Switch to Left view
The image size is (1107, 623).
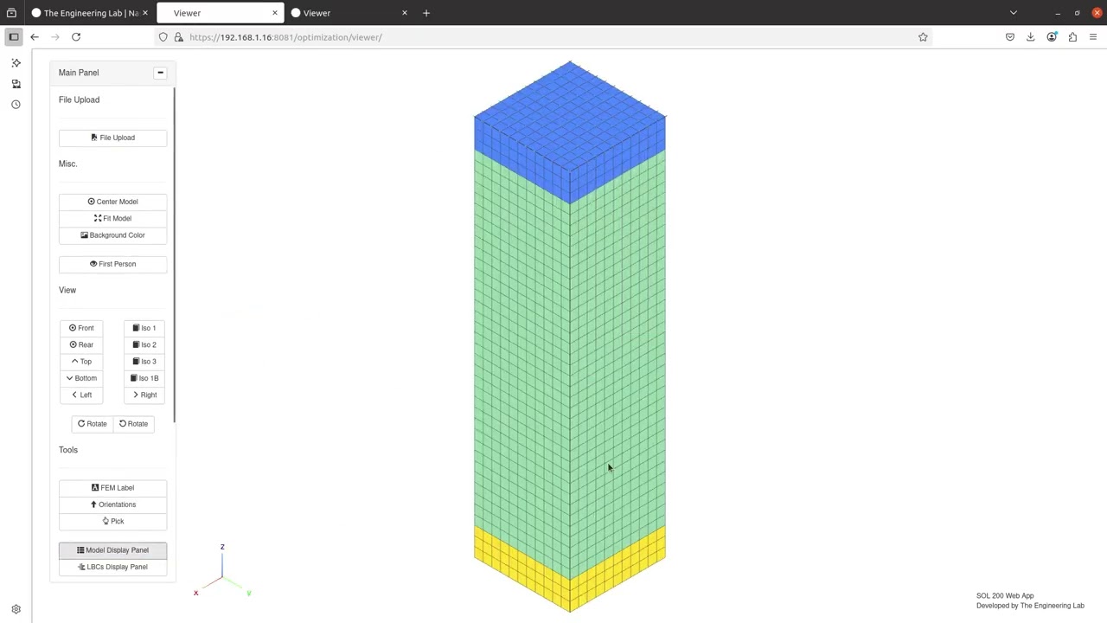click(81, 395)
